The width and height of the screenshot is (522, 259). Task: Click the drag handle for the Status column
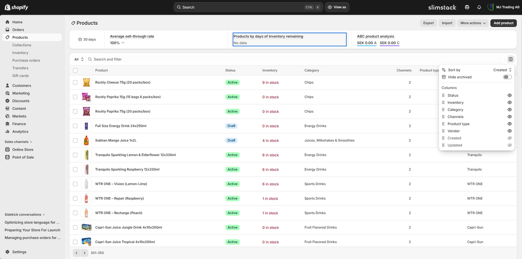[x=444, y=96]
